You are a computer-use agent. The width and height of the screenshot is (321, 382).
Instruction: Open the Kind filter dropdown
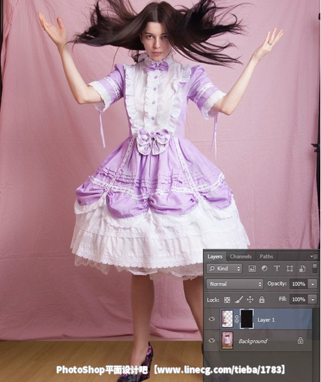coord(224,269)
